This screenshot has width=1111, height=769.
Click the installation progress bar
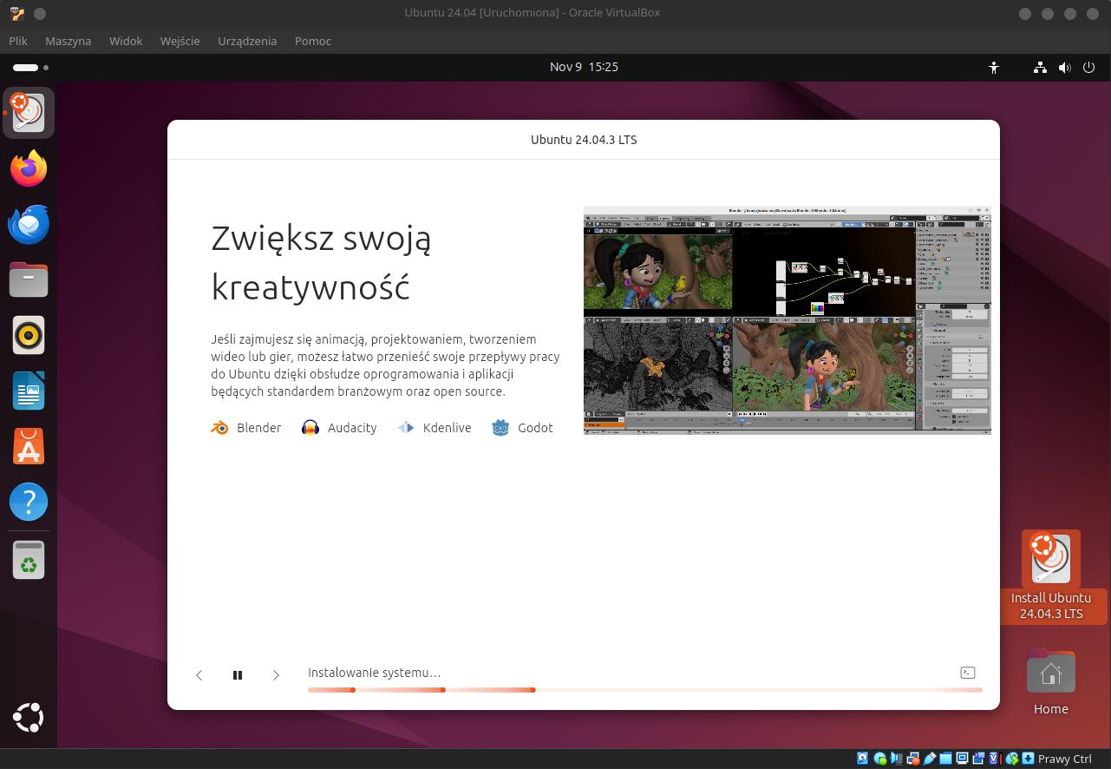tap(645, 690)
